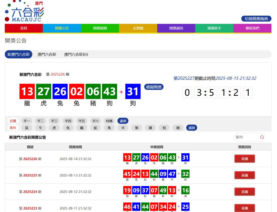Click 還原 to reset zodiac filters
Image resolution: width=277 pixels, height=212 pixels.
(x=192, y=128)
